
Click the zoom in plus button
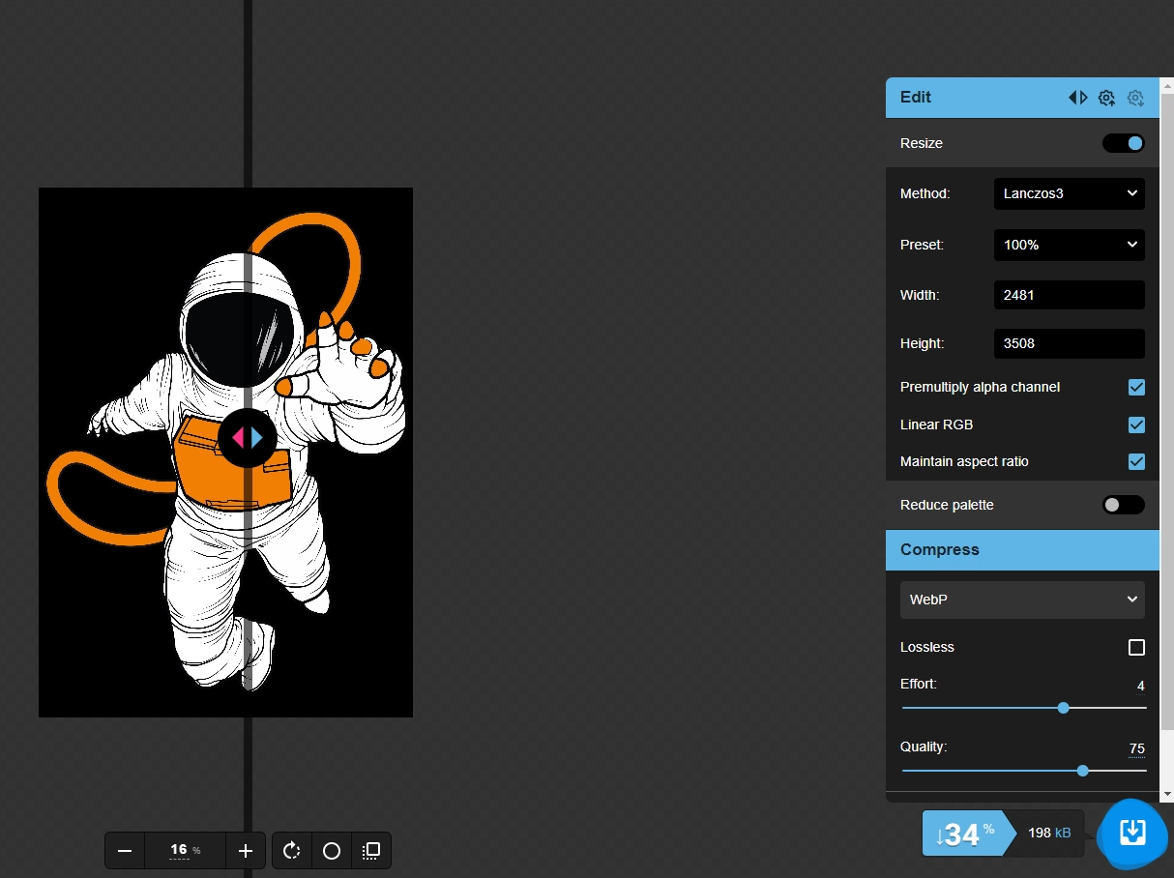(246, 851)
